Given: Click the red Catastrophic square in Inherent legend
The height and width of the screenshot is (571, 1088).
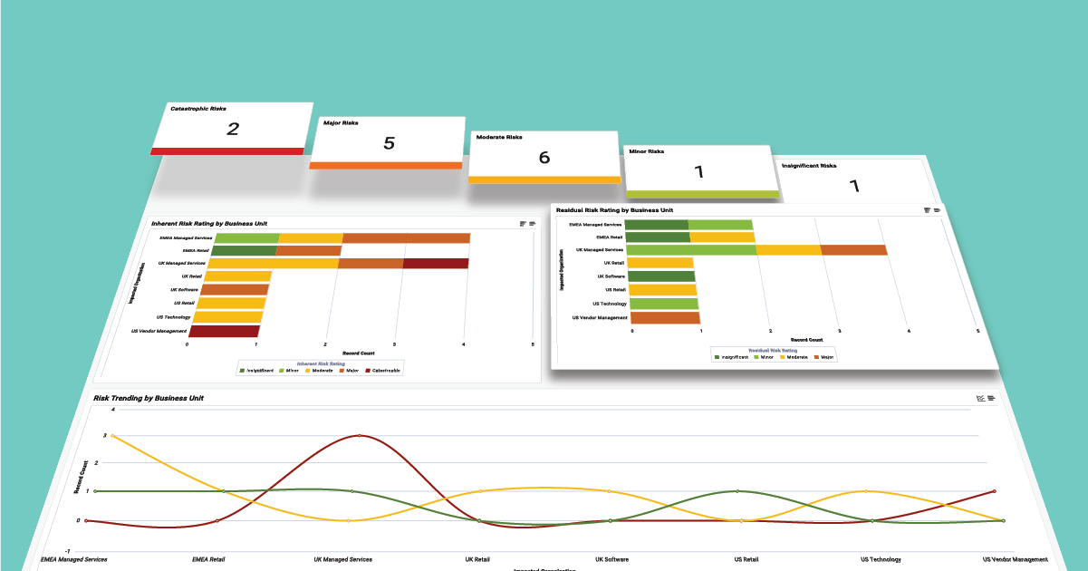Looking at the screenshot, I should click(x=367, y=370).
